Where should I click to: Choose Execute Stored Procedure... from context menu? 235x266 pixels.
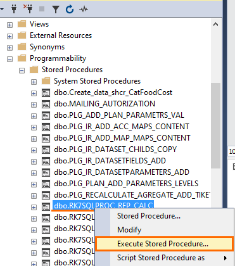(164, 244)
